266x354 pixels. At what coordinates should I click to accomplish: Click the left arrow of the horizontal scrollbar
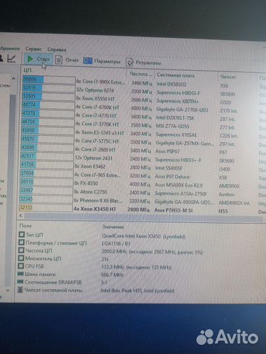pyautogui.click(x=20, y=216)
